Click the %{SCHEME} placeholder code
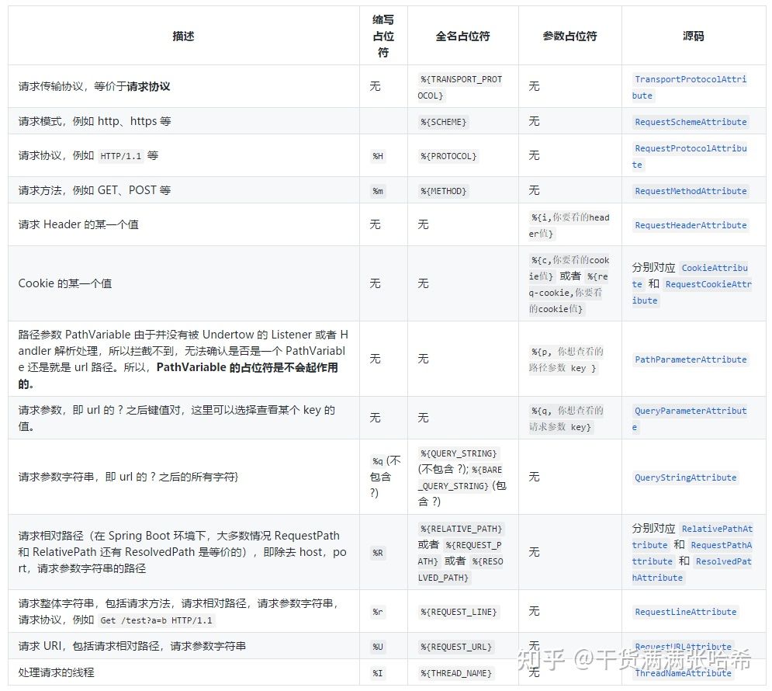Viewport: 772px width, 691px height. [x=443, y=122]
